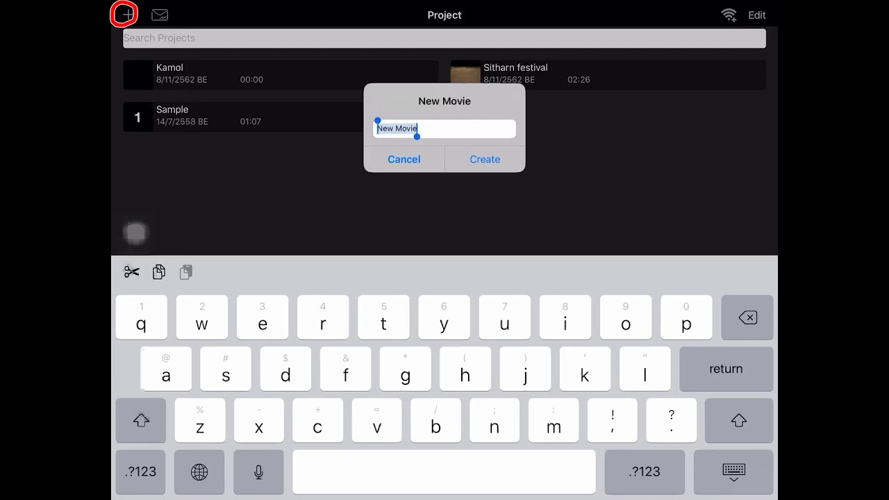This screenshot has height=500, width=889.
Task: Tap the s key
Action: [x=226, y=369]
